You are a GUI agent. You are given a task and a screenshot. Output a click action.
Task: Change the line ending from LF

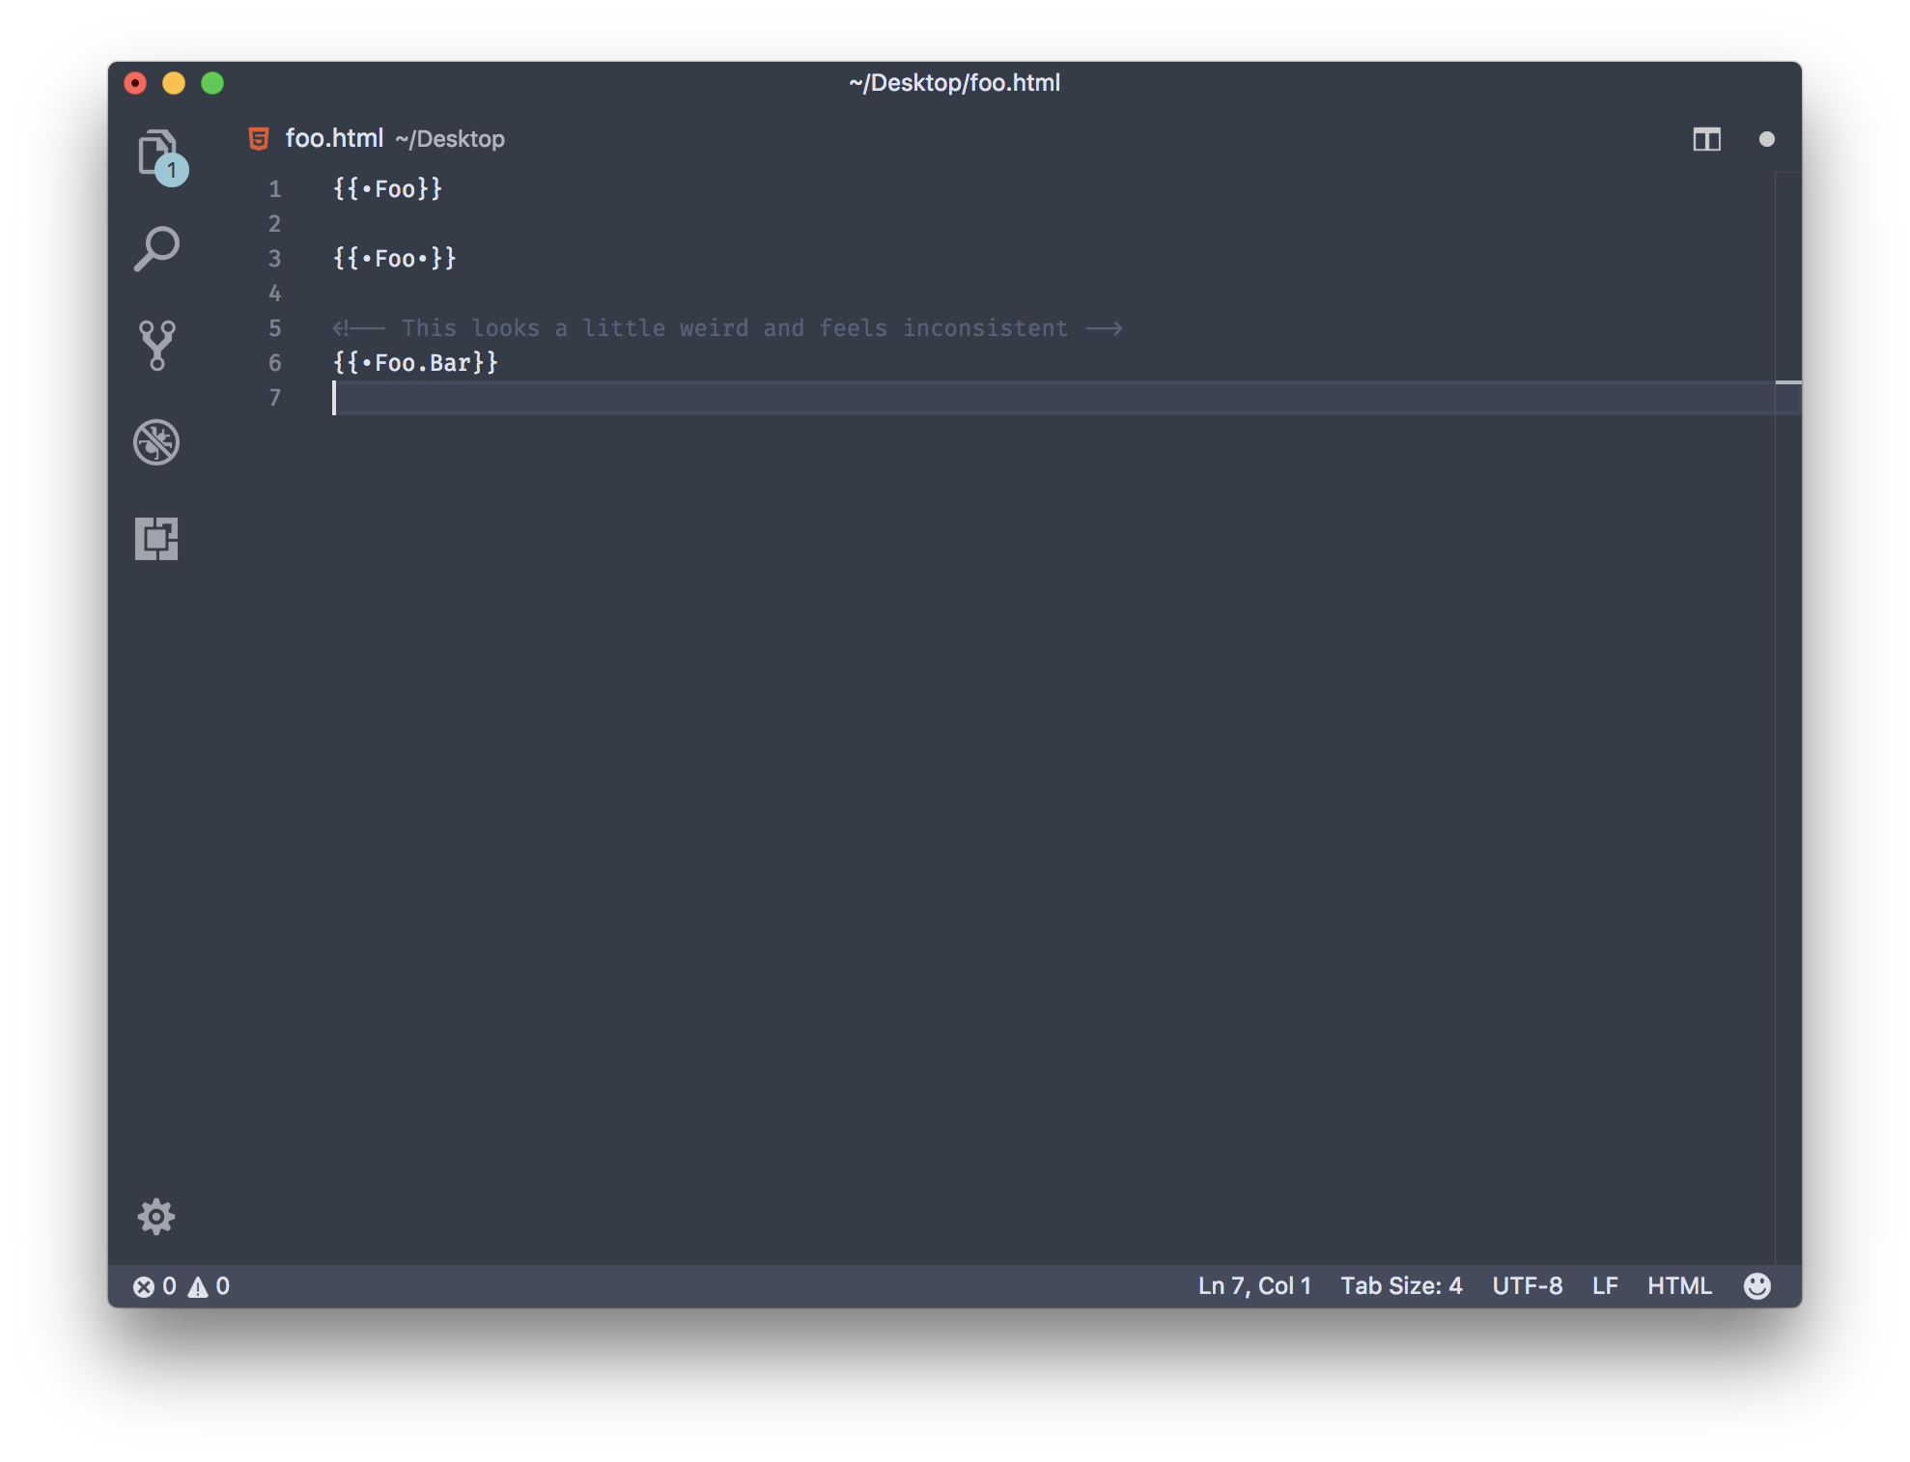tap(1605, 1285)
